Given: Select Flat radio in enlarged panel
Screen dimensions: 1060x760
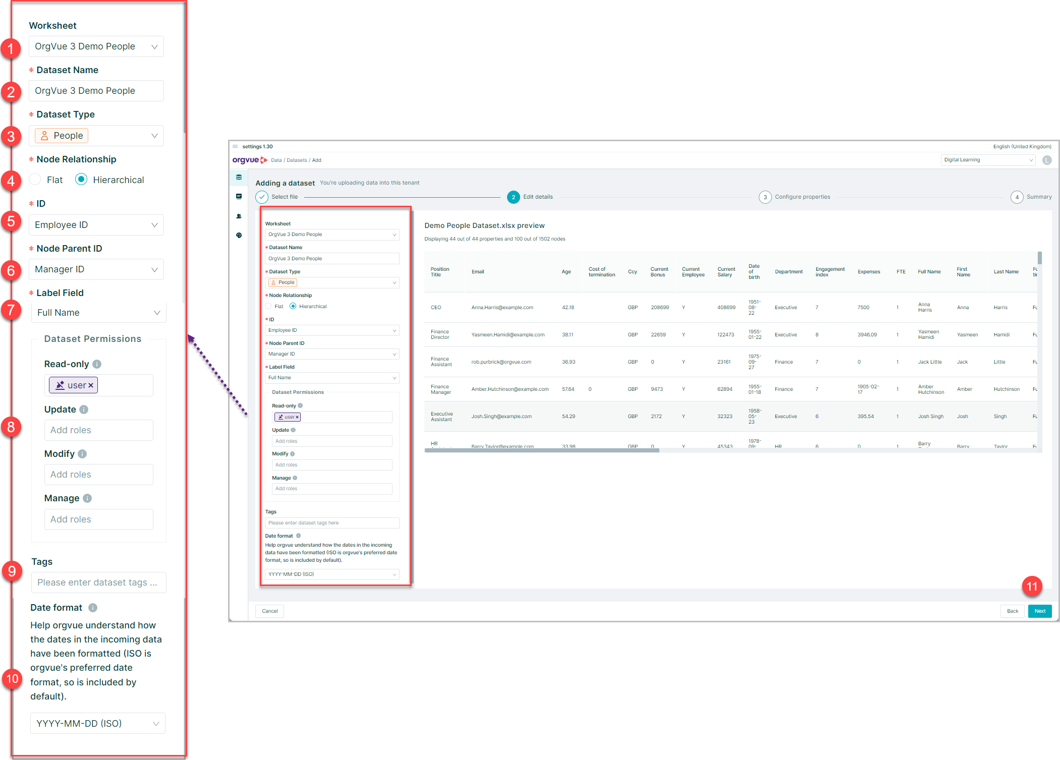Looking at the screenshot, I should pyautogui.click(x=35, y=180).
